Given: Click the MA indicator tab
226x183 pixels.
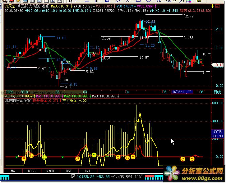Looking at the screenshot, I should (x=13, y=171).
